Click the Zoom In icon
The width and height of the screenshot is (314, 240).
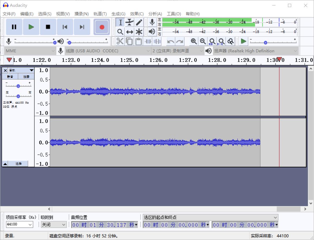[x=194, y=41]
